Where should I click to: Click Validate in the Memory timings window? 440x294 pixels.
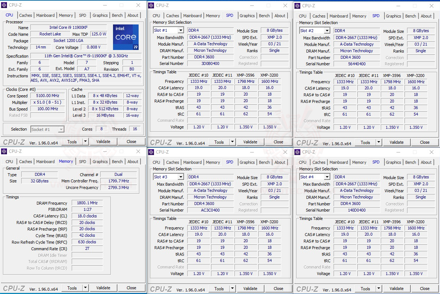pos(103,288)
